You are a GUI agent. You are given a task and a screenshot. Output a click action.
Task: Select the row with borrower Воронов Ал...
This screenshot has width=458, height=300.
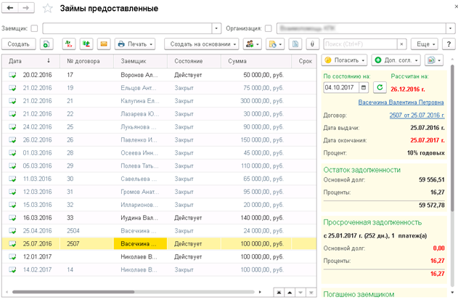point(159,75)
